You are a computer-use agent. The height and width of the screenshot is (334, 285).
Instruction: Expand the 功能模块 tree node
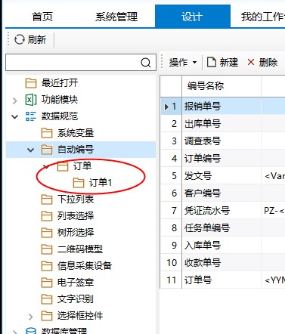15,101
